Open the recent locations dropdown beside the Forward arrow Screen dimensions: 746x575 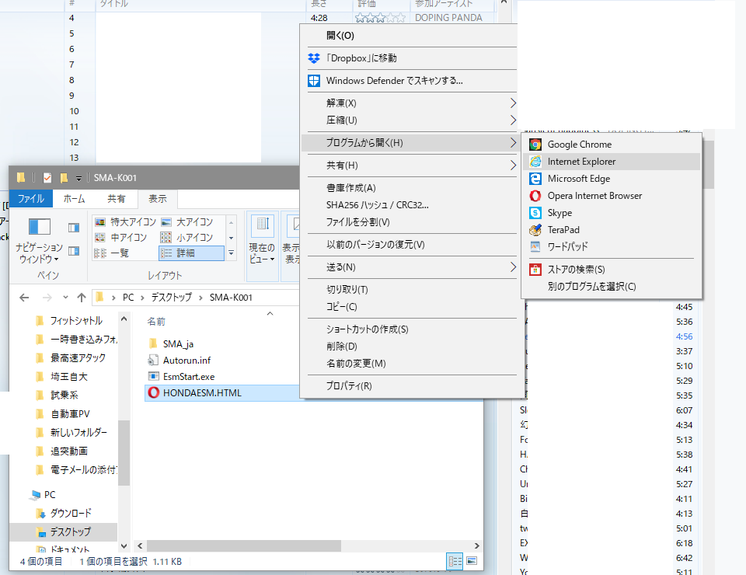pyautogui.click(x=65, y=298)
